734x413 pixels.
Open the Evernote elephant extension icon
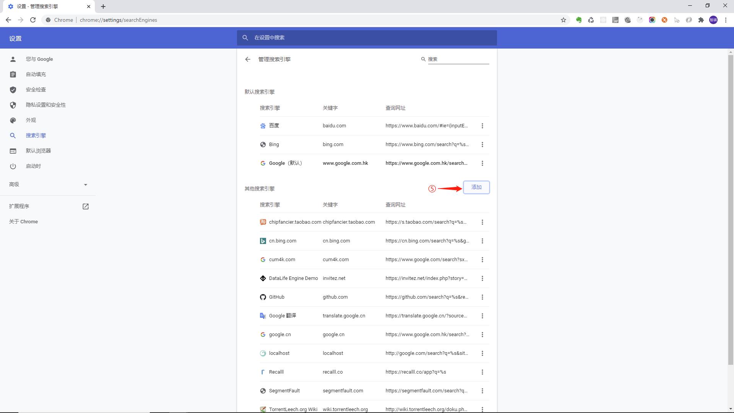pyautogui.click(x=579, y=20)
